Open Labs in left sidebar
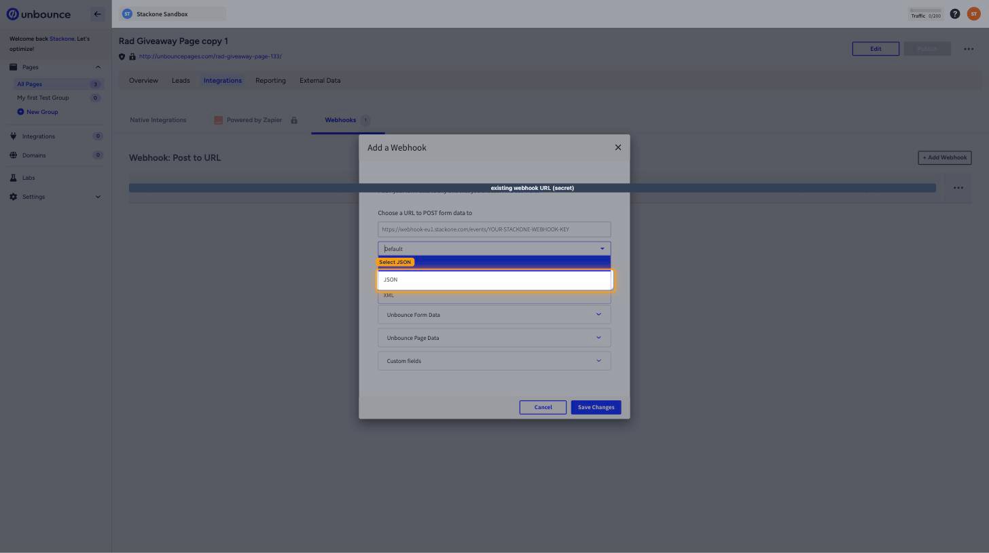Screen dimensions: 989x553 (x=28, y=178)
